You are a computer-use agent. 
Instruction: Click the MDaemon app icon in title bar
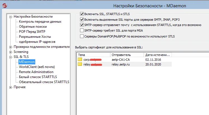pos(5,6)
